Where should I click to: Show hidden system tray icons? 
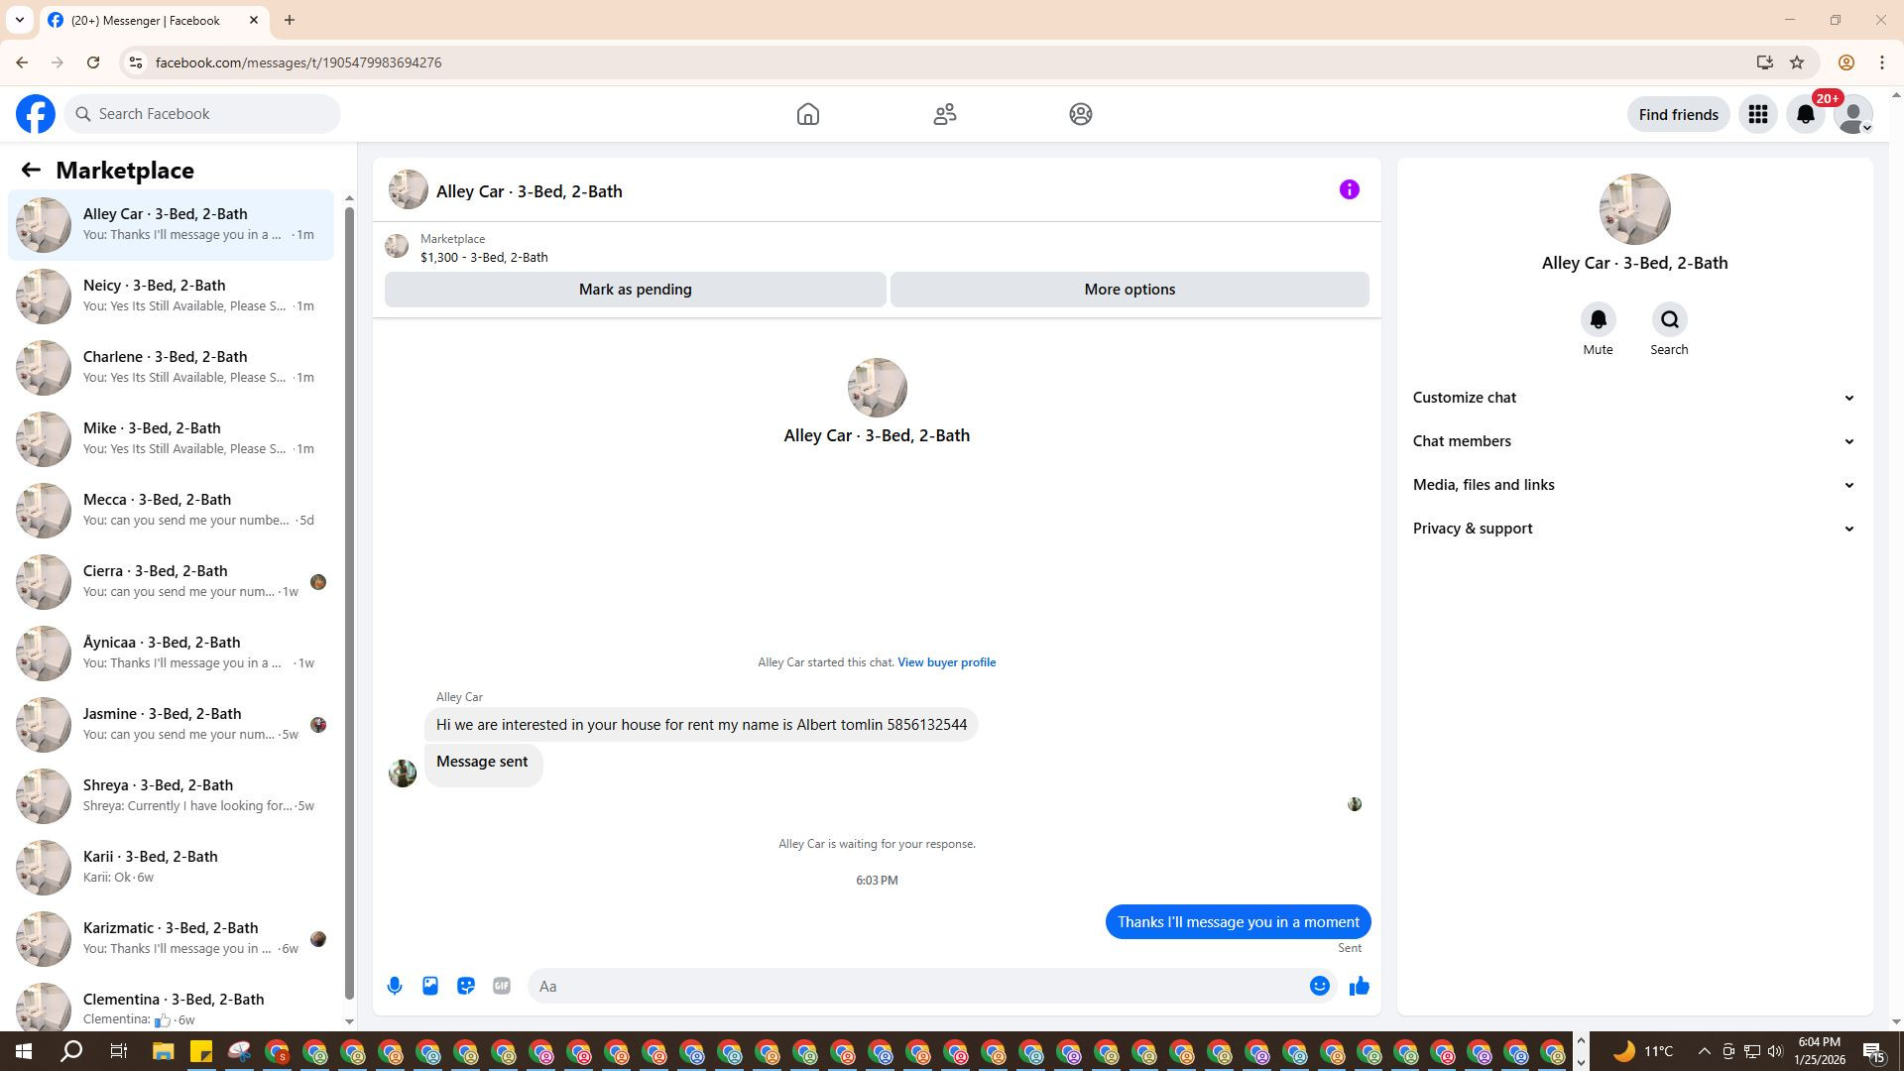(x=1704, y=1051)
